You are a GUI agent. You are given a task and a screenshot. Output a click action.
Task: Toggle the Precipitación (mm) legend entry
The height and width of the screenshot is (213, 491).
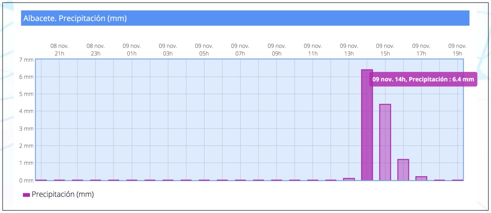coord(59,195)
